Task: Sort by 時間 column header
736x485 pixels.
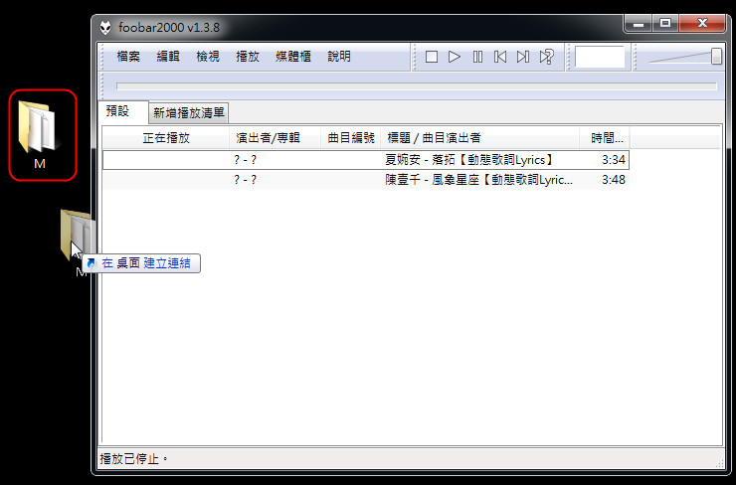Action: click(x=604, y=138)
